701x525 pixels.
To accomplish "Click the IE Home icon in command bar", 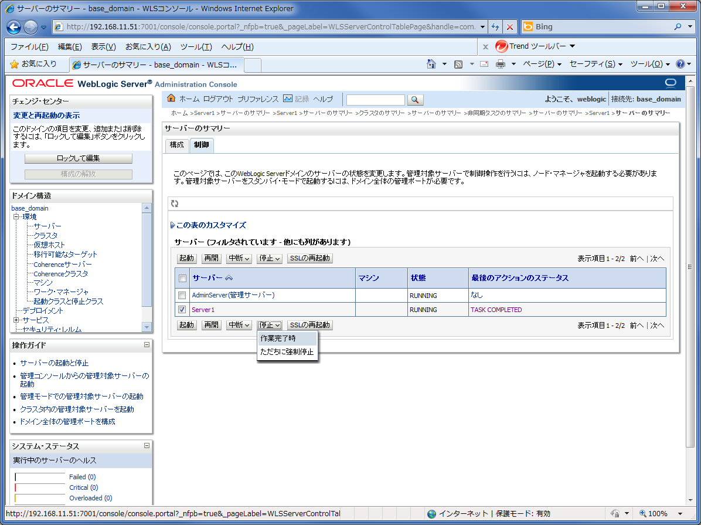I will (431, 64).
